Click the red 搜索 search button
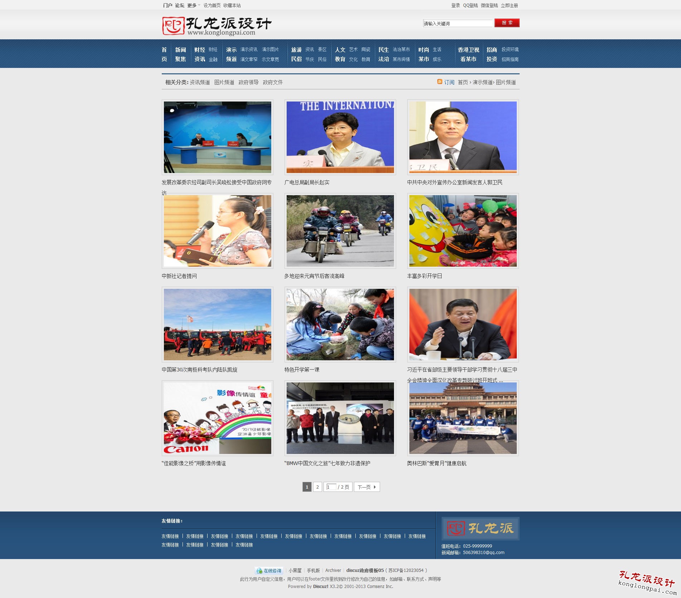The height and width of the screenshot is (598, 681). tap(507, 23)
